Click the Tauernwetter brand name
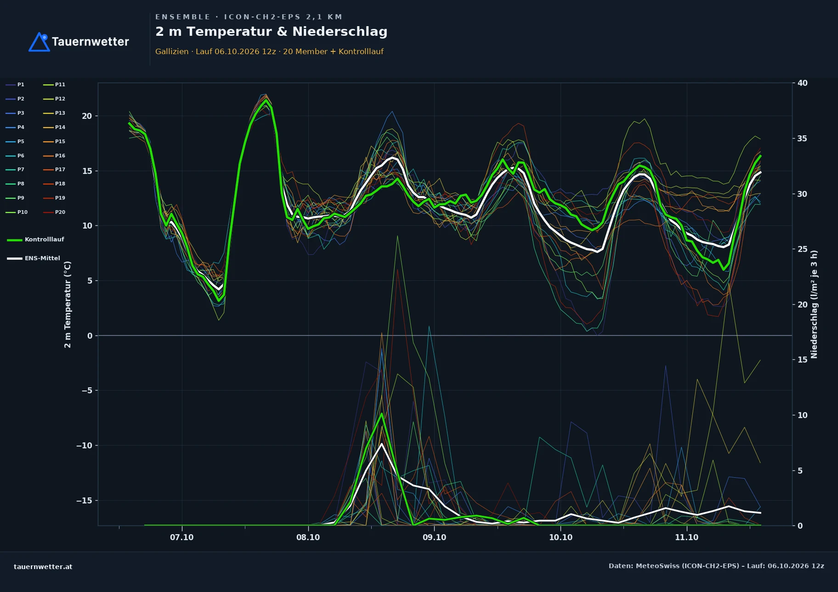The height and width of the screenshot is (592, 838). (x=90, y=42)
